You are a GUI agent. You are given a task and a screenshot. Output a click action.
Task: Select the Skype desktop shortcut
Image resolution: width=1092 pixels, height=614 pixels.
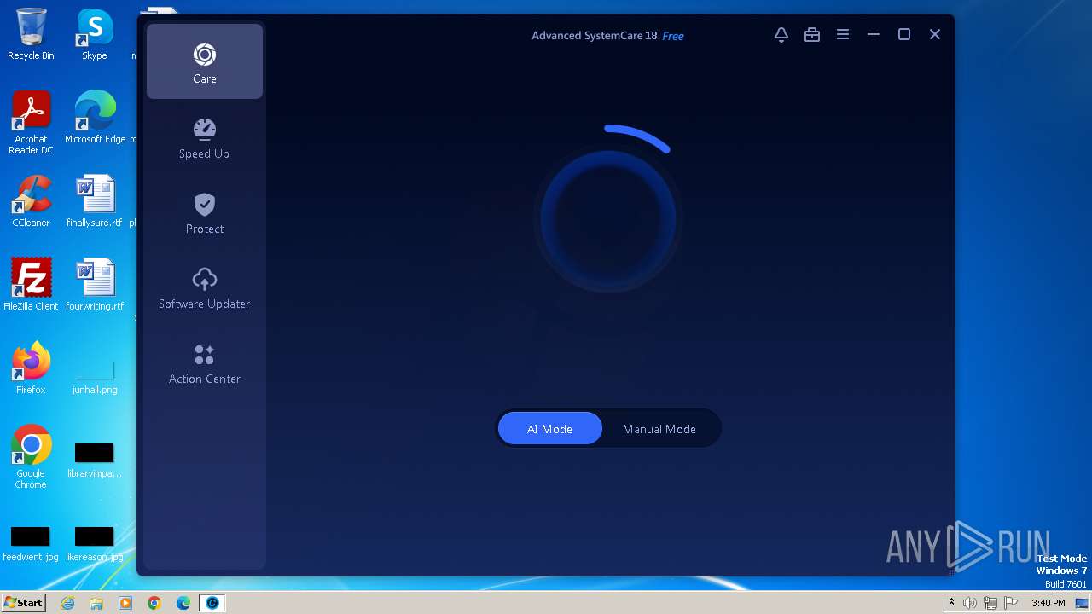tap(95, 34)
